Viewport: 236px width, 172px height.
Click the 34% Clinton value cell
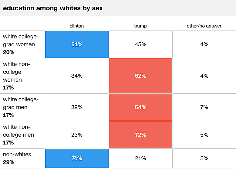(77, 76)
